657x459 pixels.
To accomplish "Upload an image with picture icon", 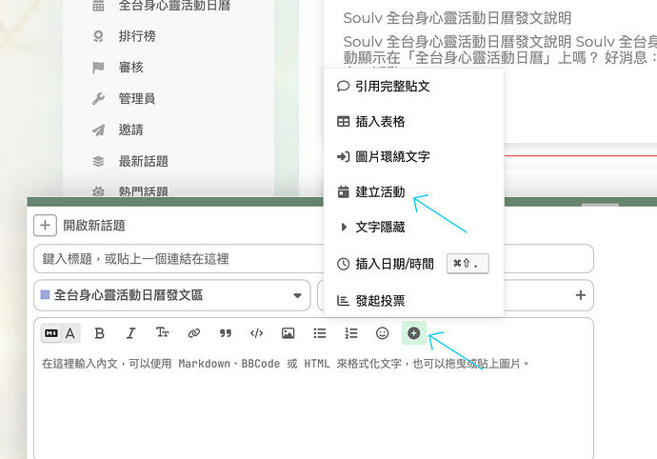I will 288,333.
